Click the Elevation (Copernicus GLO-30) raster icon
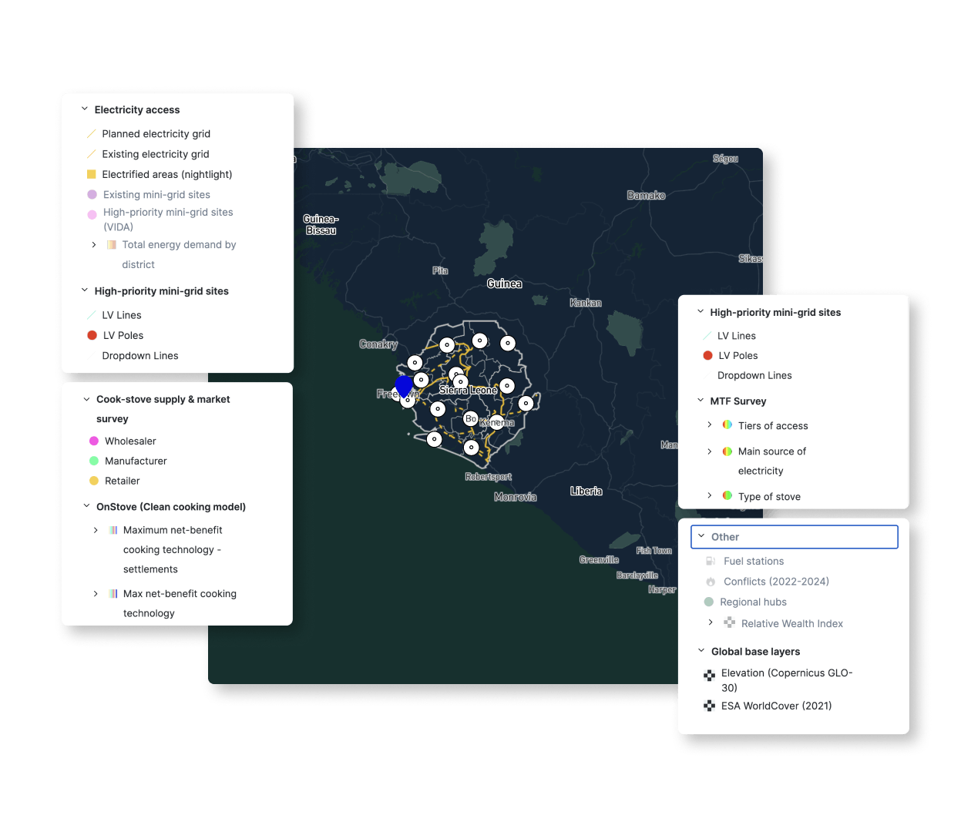Image resolution: width=971 pixels, height=832 pixels. (709, 676)
